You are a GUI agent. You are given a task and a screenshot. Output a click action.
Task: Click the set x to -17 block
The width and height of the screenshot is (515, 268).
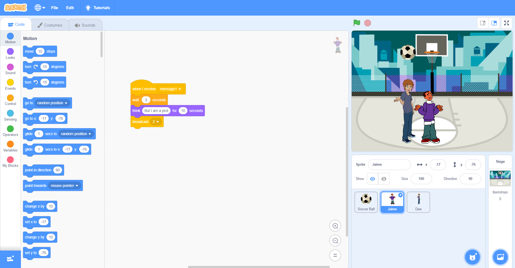(x=37, y=222)
